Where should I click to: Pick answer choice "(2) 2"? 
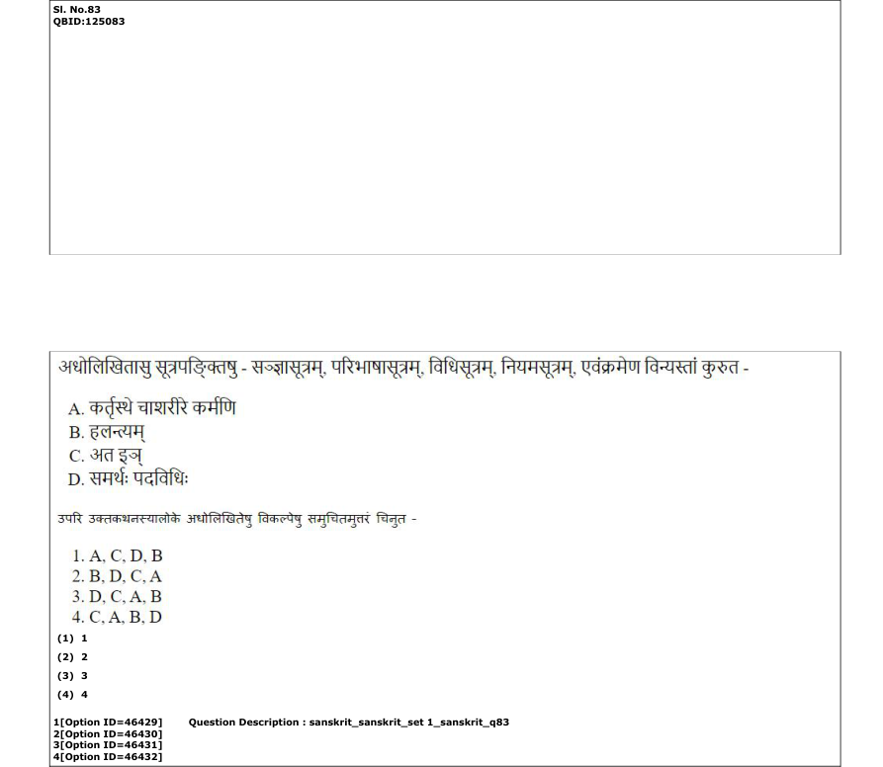pos(72,656)
